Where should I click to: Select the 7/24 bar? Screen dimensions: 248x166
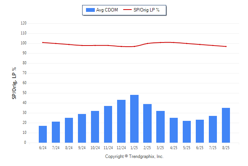tap(56, 132)
